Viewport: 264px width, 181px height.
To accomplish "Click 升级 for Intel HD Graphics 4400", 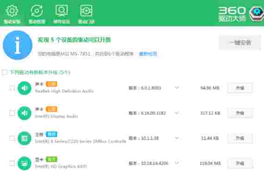I will click(x=240, y=163).
